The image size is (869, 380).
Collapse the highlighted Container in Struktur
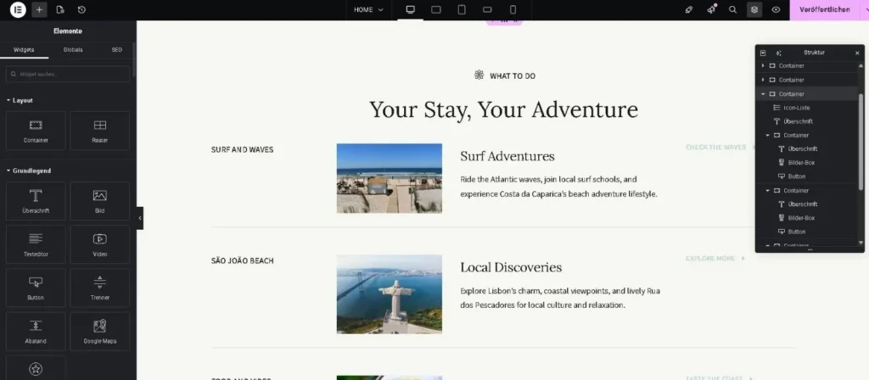763,94
